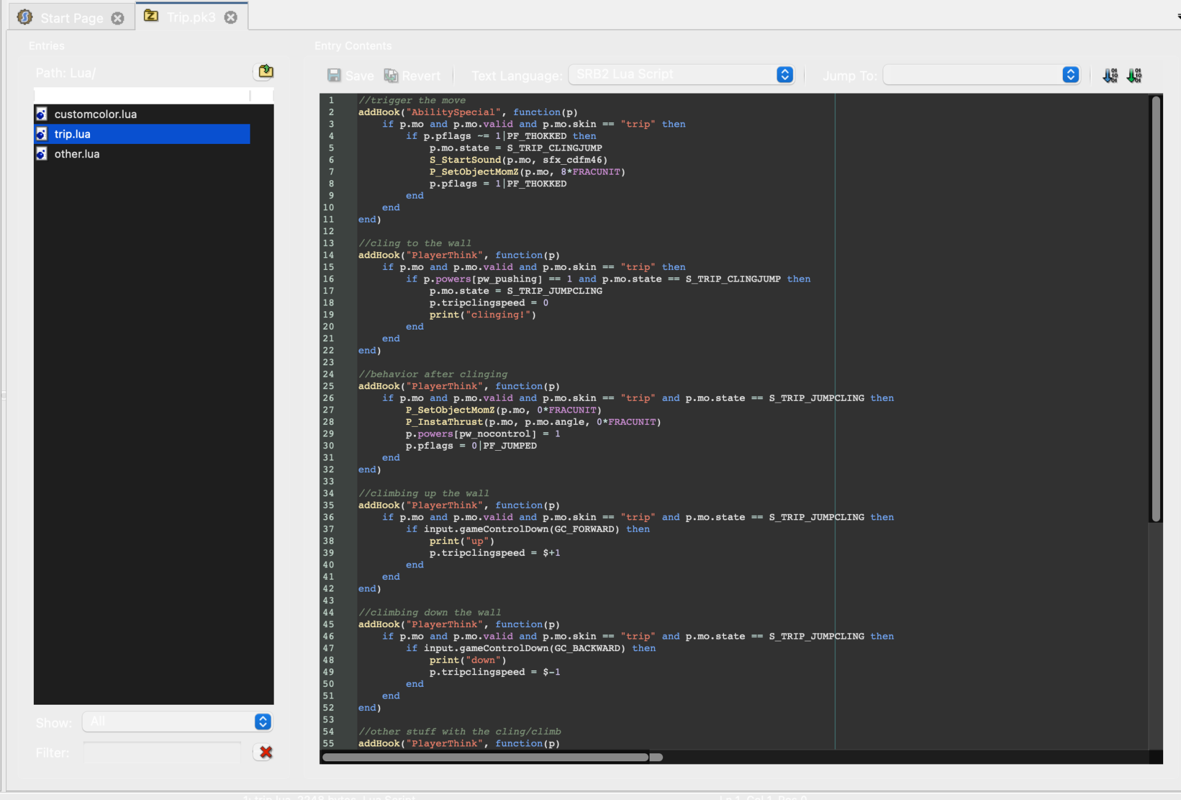Screen dimensions: 1181x800
Task: Open the Jump To dropdown
Action: point(981,75)
